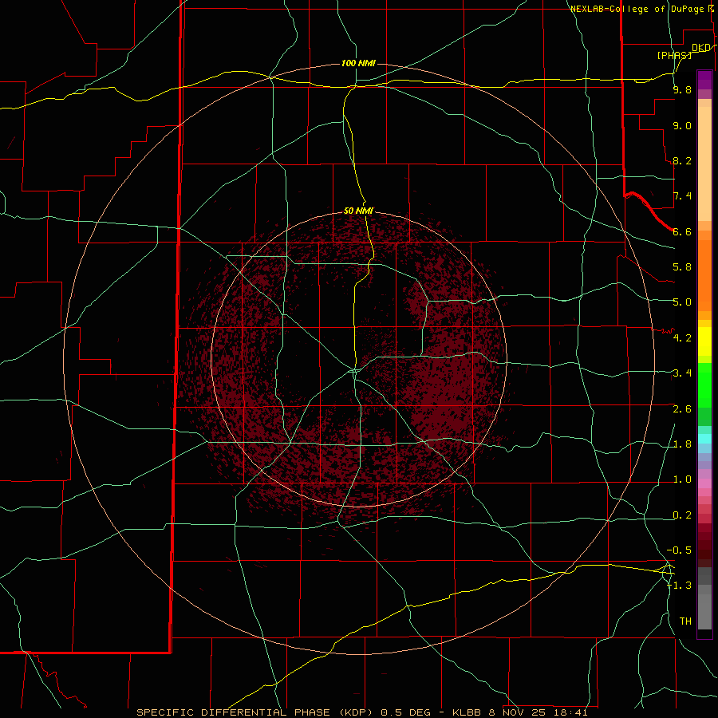The height and width of the screenshot is (718, 718).
Task: Select the 5.0 value on the color scale
Action: pyautogui.click(x=682, y=302)
